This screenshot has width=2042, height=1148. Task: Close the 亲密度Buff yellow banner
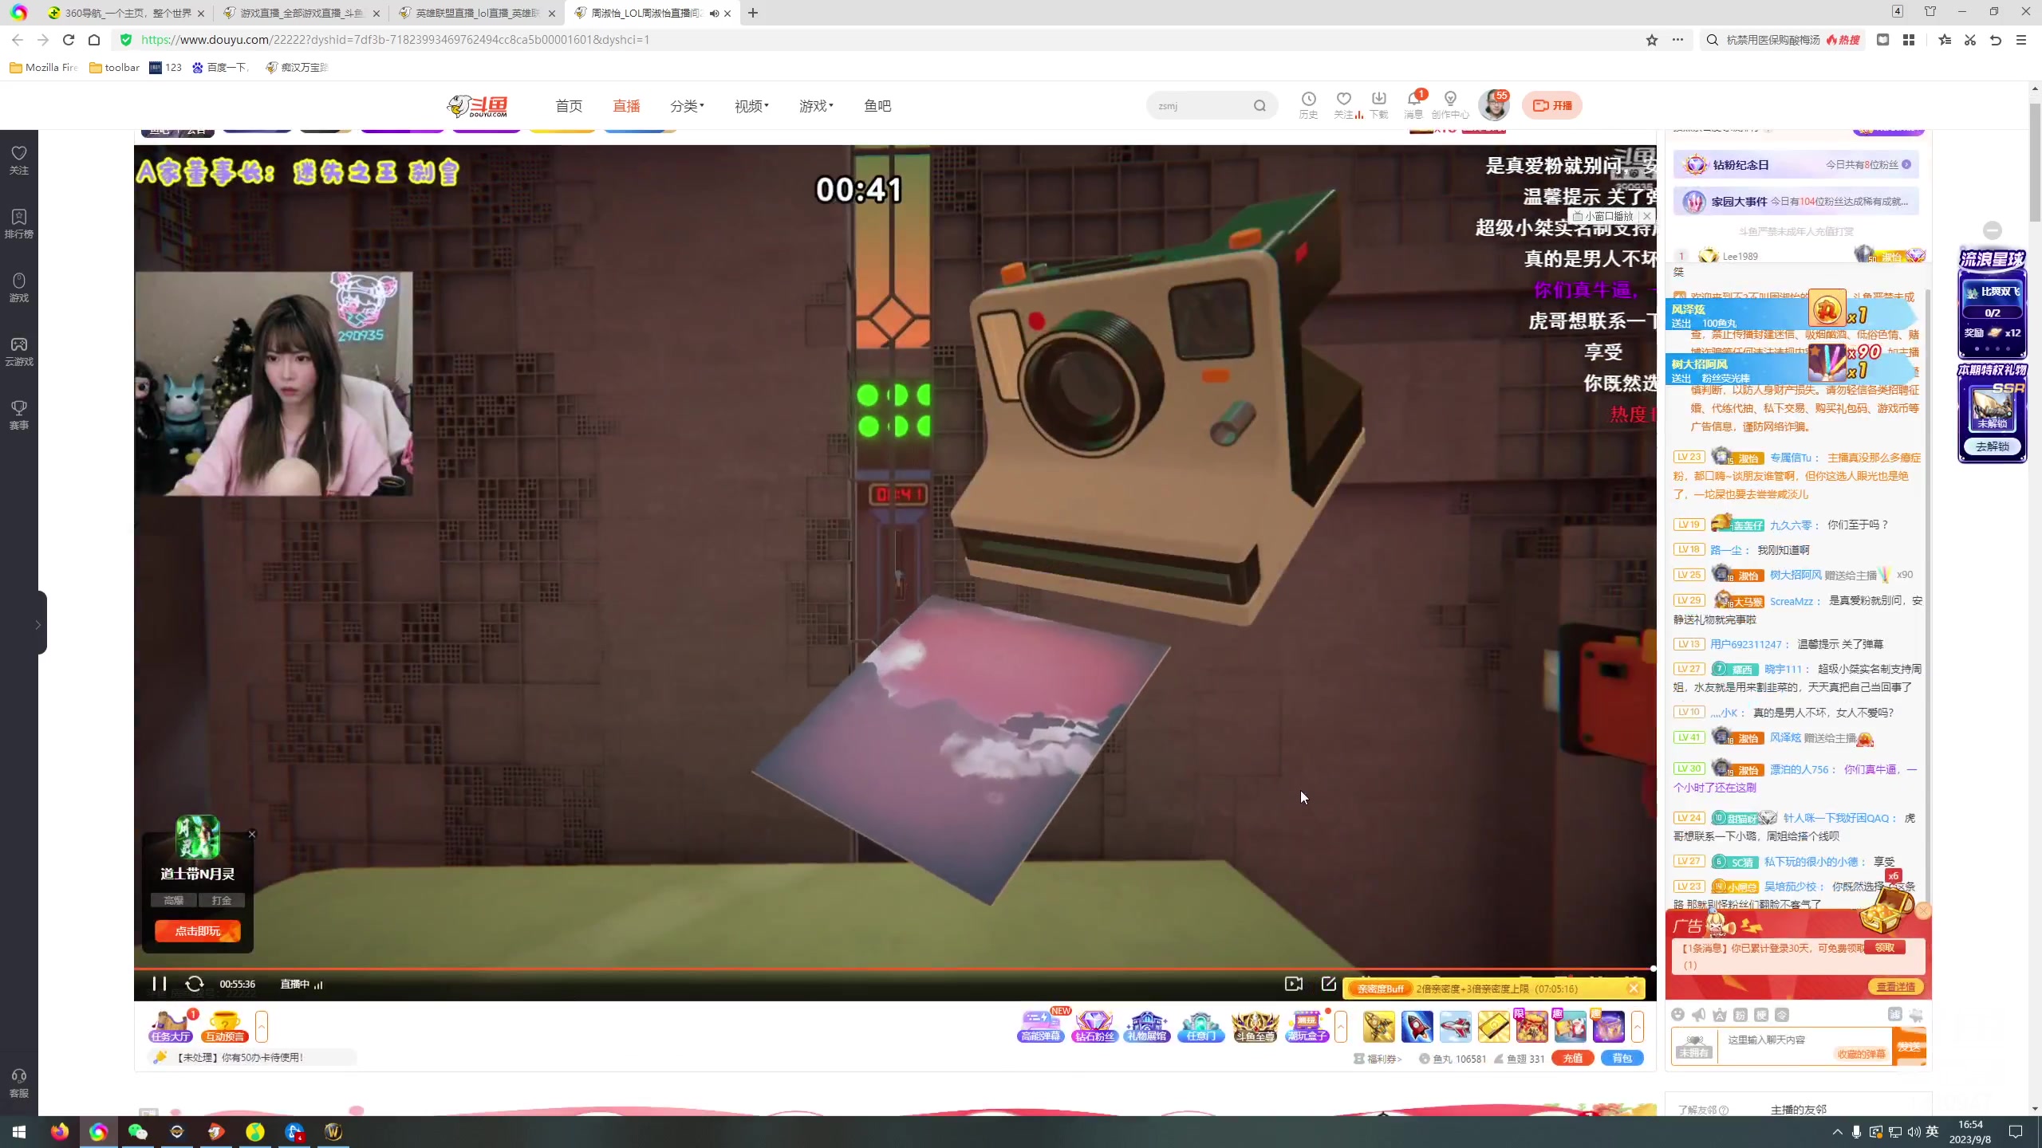point(1634,989)
